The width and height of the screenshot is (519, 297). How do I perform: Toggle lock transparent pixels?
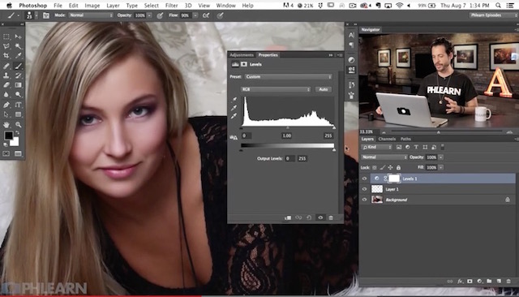point(375,167)
